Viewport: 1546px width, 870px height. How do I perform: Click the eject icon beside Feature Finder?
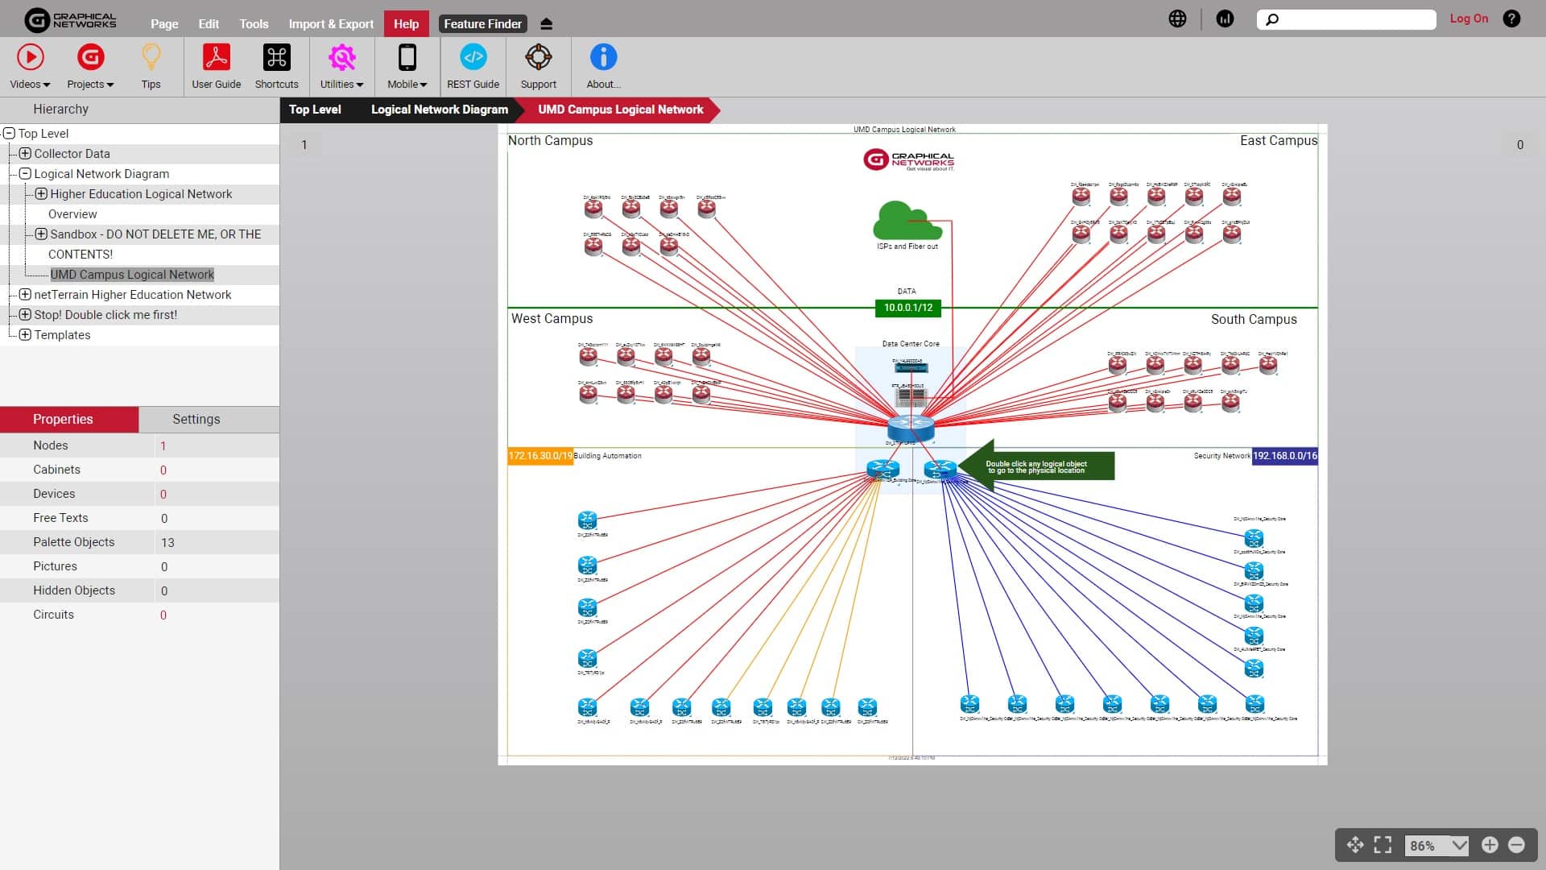point(547,24)
